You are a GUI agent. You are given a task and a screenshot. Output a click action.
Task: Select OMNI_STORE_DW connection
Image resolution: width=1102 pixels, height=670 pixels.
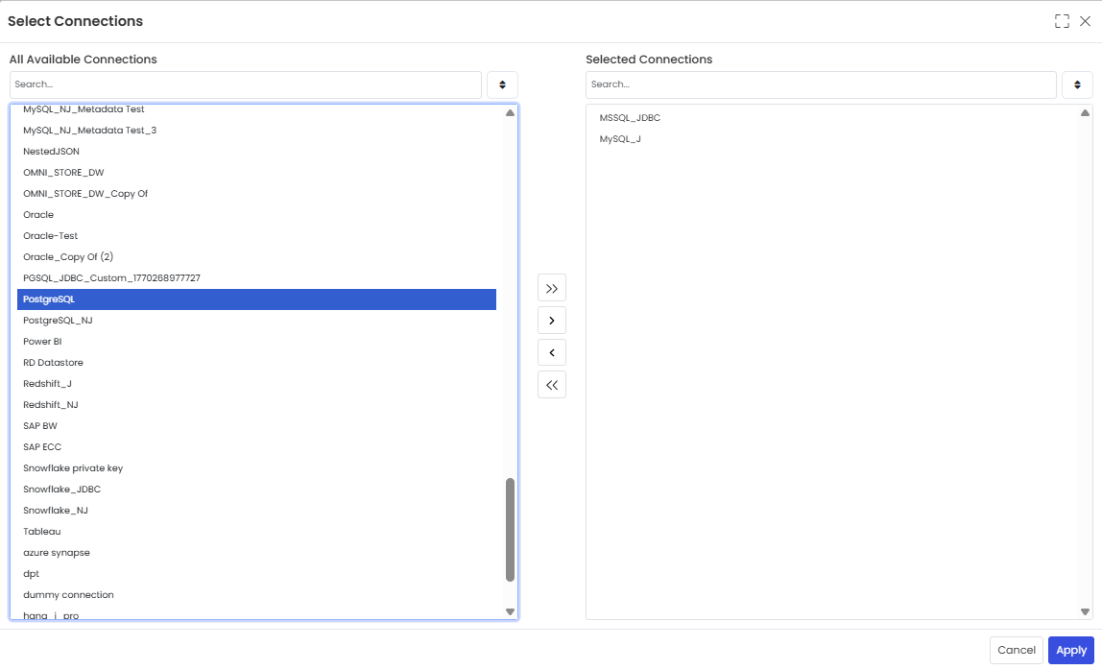point(256,173)
